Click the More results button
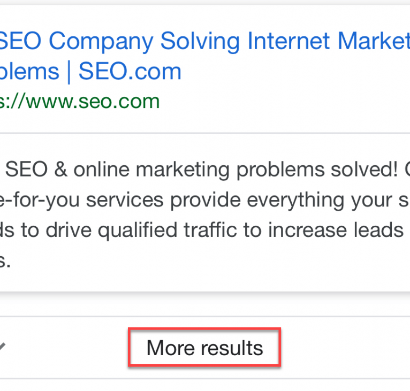Screen dimensions: 410x391 click(x=204, y=348)
